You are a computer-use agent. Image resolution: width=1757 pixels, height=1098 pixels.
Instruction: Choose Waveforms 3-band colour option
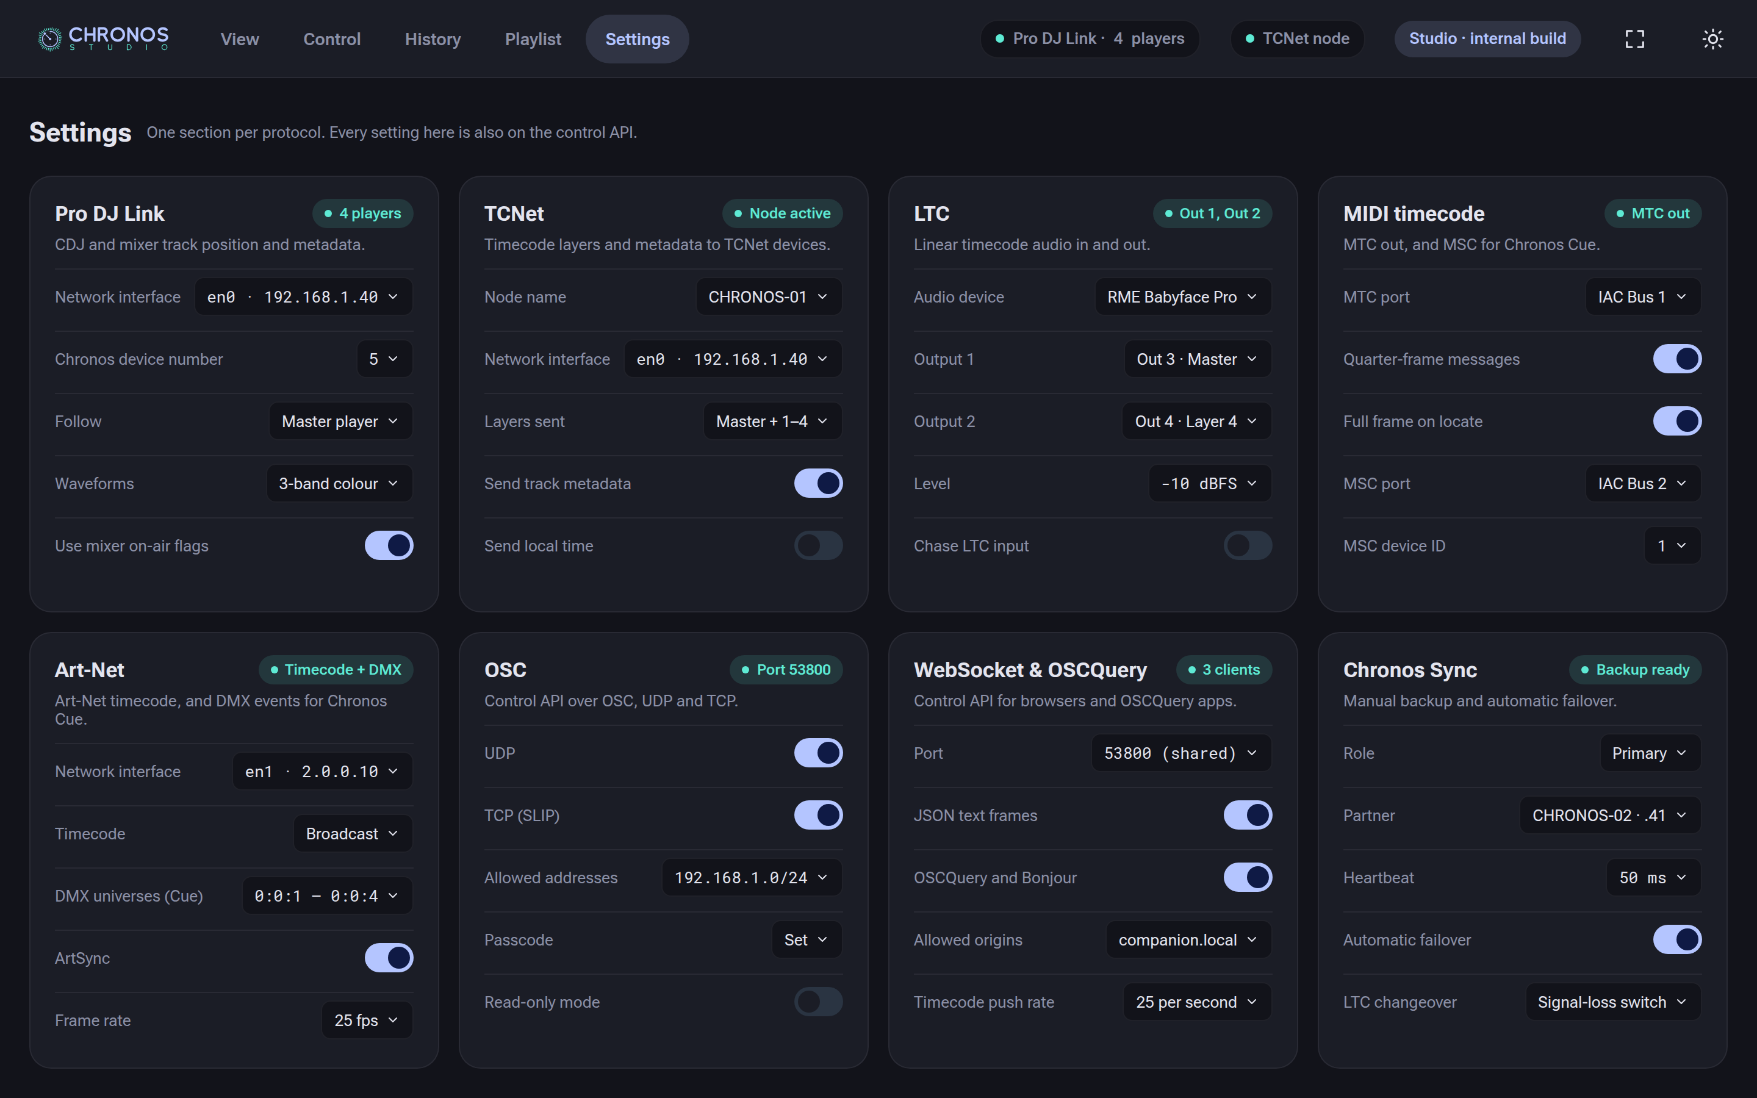click(340, 483)
